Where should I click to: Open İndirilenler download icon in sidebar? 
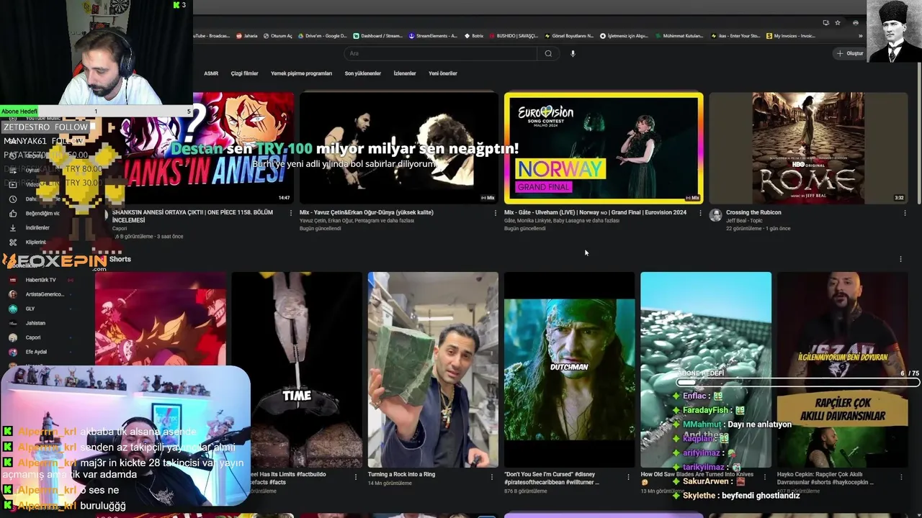pyautogui.click(x=13, y=228)
